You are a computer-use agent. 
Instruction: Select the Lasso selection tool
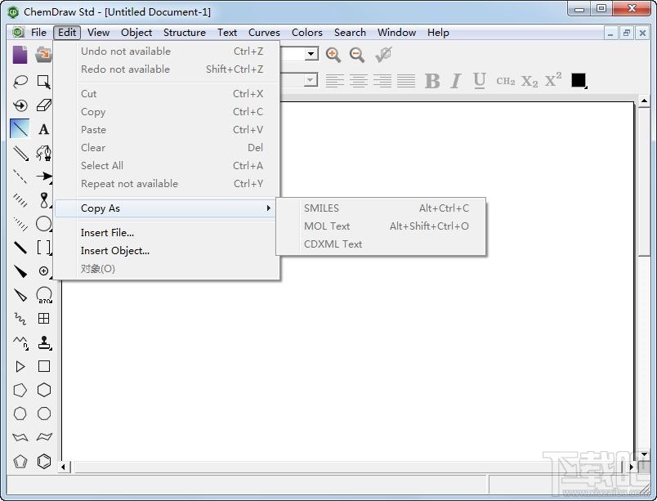click(x=20, y=81)
